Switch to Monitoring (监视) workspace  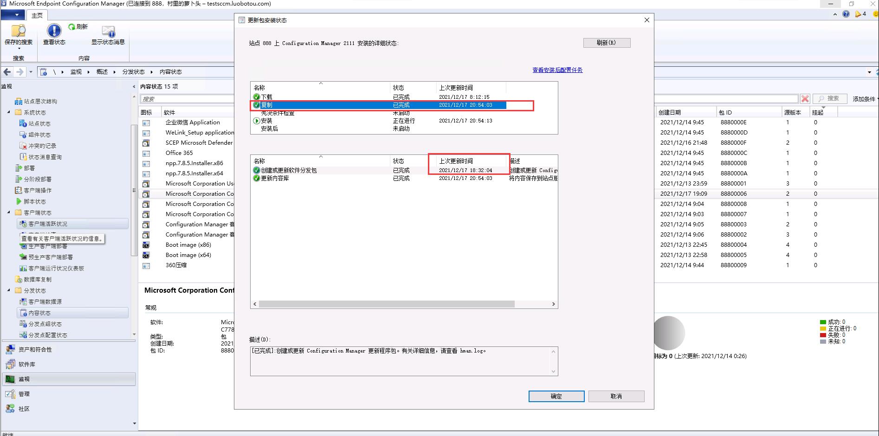pos(69,379)
